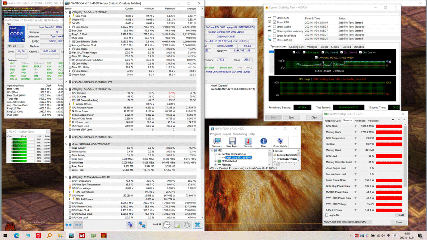The width and height of the screenshot is (427, 240).
Task: Click the Summary icon in the HWiNFO64 toolbar
Action: tap(217, 143)
